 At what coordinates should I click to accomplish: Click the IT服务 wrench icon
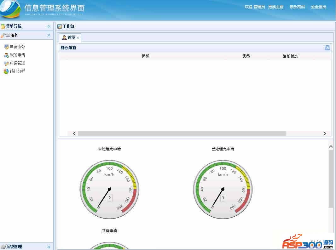(x=3, y=35)
